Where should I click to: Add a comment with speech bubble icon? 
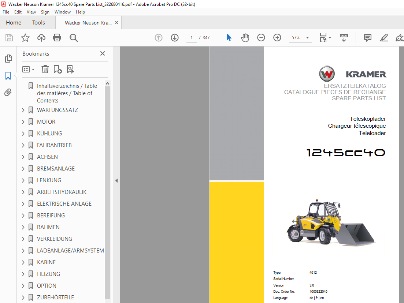click(x=368, y=38)
